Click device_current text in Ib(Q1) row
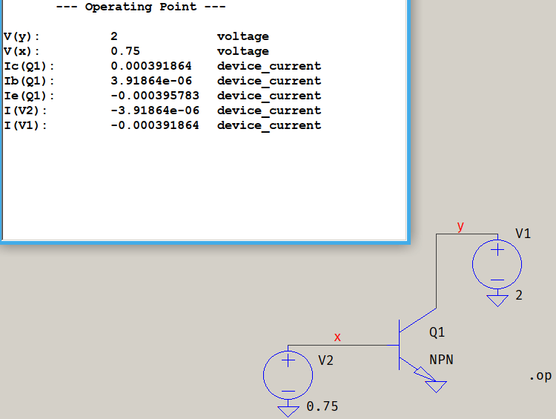The image size is (556, 419). pos(269,82)
